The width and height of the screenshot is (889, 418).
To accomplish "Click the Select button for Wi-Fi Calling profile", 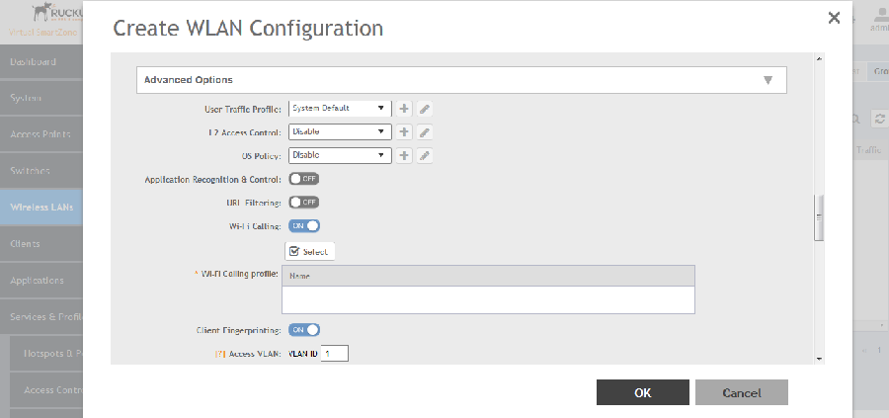I will 310,251.
